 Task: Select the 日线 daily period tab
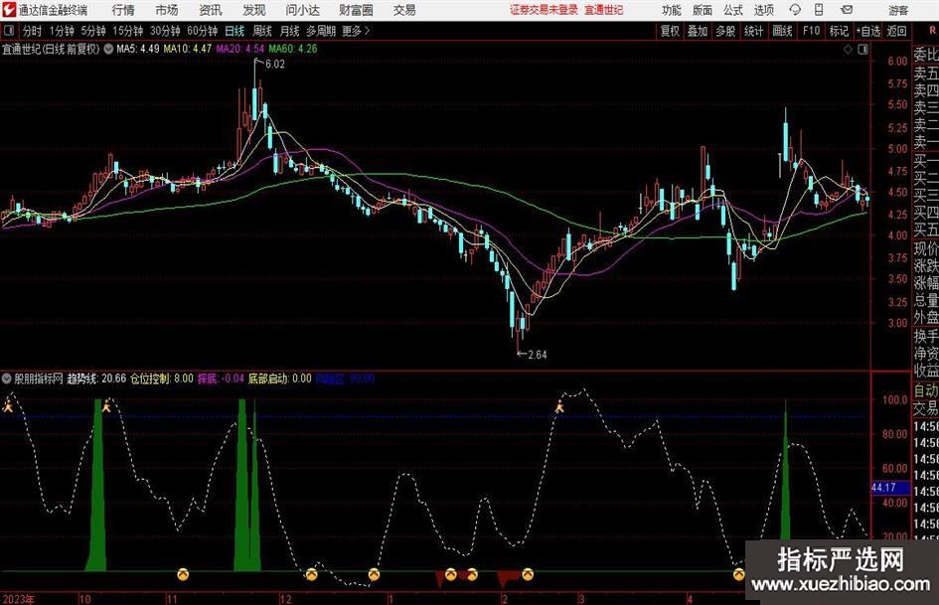tap(235, 31)
